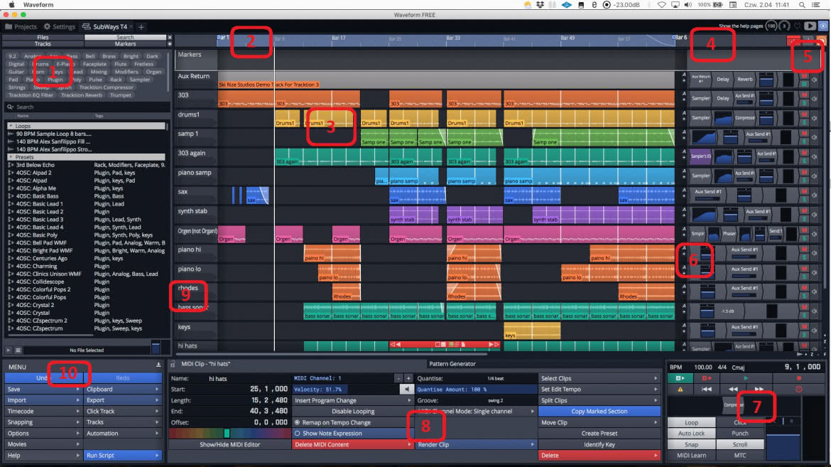Start playback with the green play button
The image size is (831, 467).
746,378
